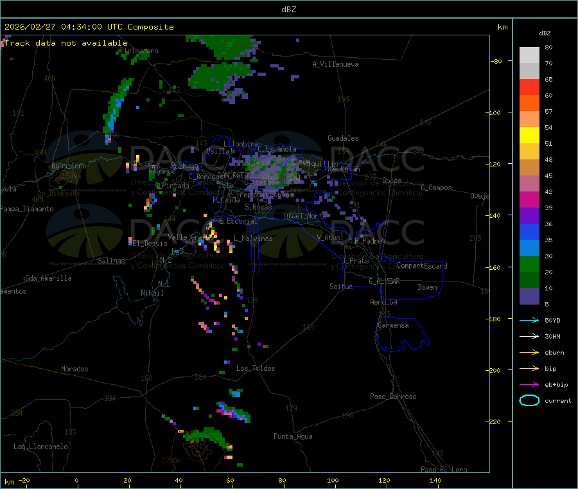Click the 'CompantEscard' map label
The image size is (578, 489).
click(422, 265)
